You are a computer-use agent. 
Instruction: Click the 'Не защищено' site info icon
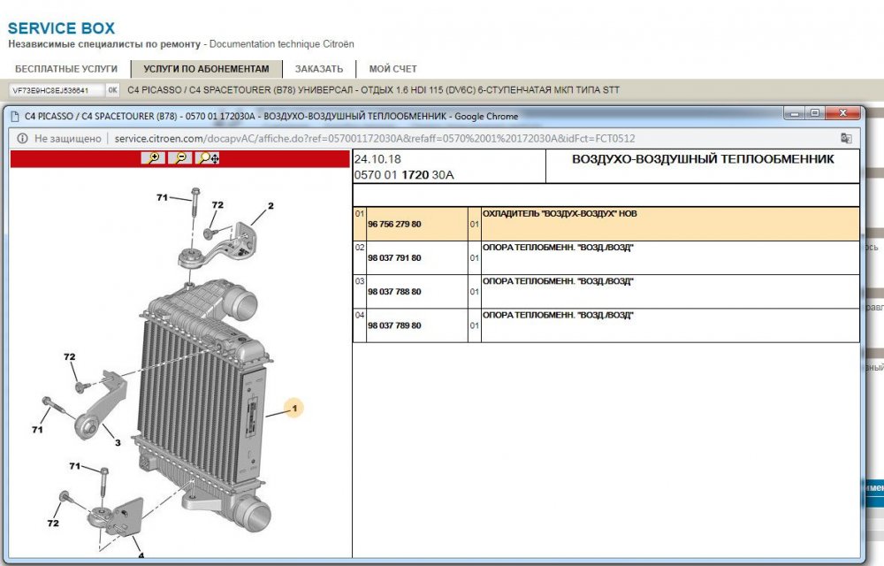(20, 138)
